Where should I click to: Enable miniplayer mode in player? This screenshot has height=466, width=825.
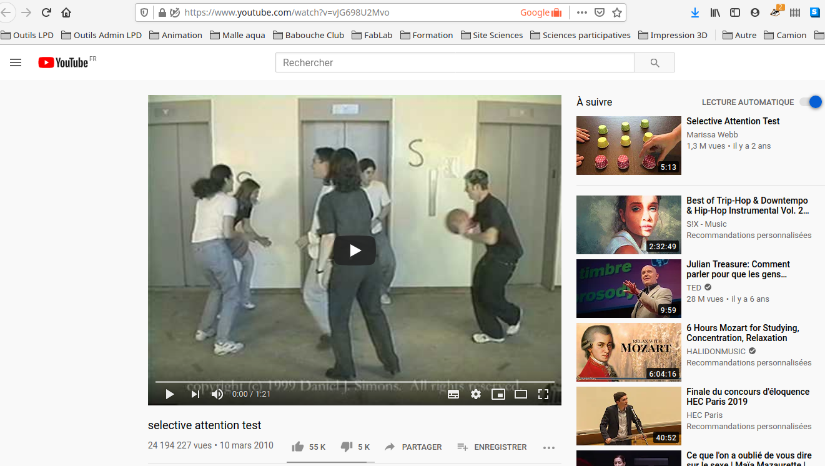[x=498, y=394]
